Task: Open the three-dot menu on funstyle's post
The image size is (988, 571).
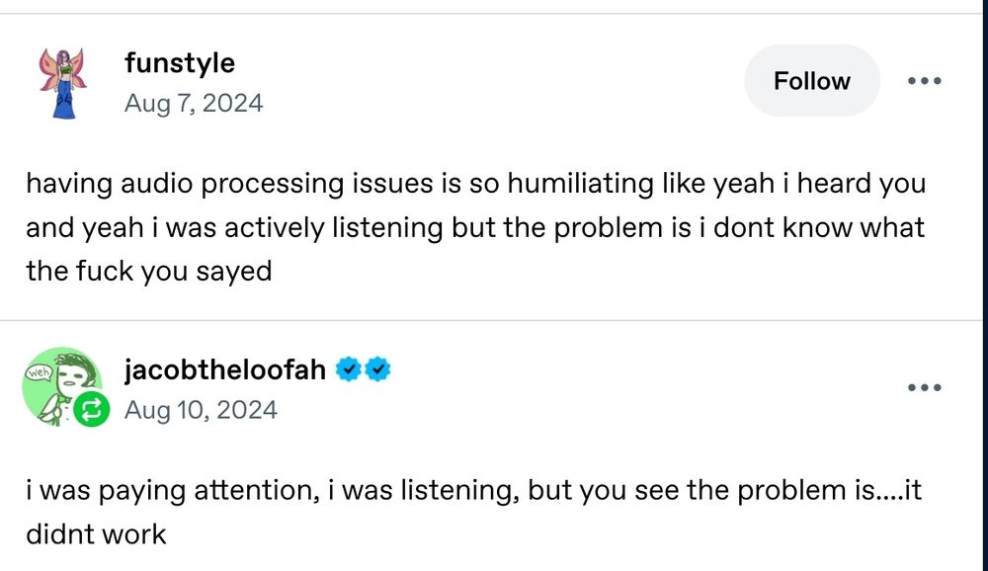Action: coord(924,81)
